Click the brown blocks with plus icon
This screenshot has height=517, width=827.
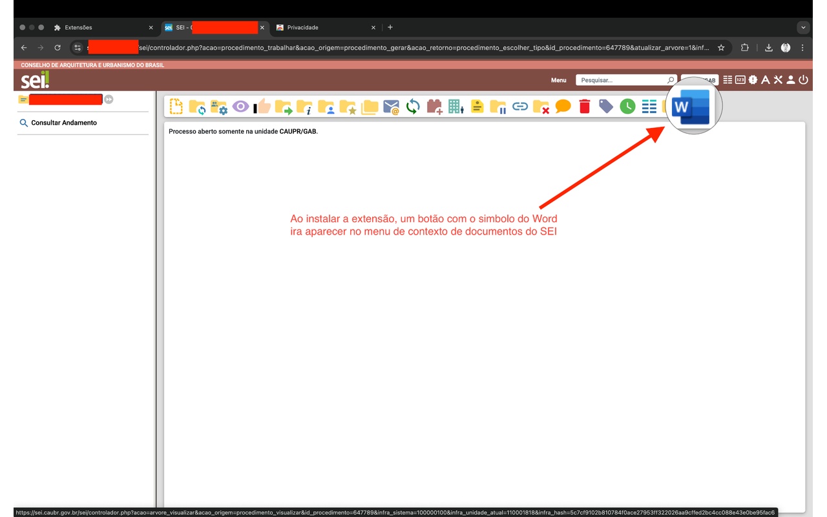tap(434, 107)
